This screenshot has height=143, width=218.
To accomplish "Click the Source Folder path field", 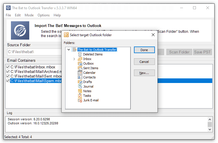I will tap(34, 52).
